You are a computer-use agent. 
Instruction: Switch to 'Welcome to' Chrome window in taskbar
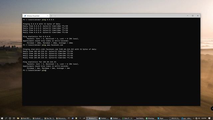(x=61, y=118)
